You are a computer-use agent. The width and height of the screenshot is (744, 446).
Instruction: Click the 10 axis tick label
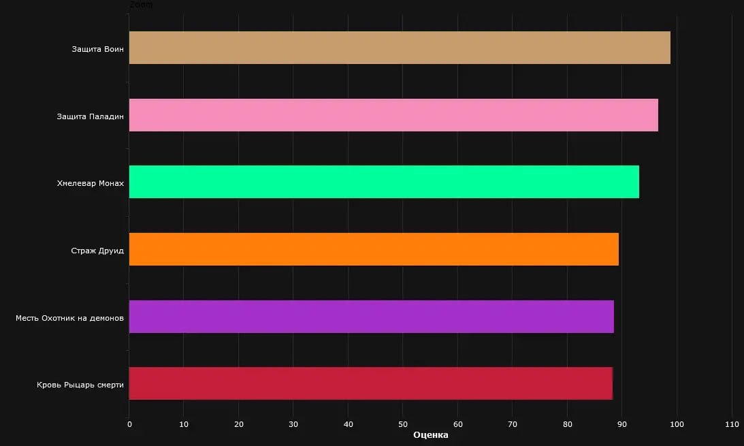pos(184,424)
